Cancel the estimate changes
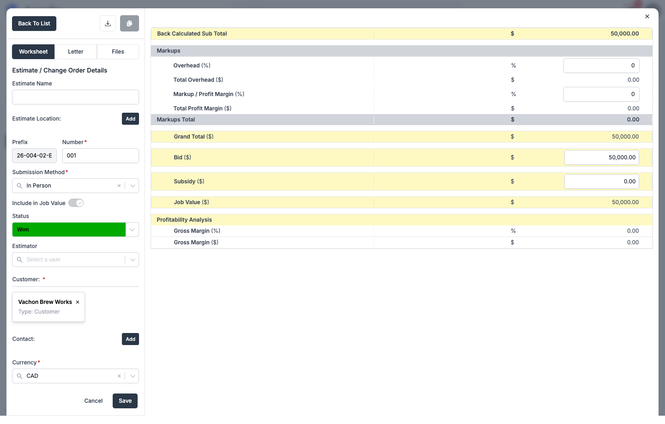The width and height of the screenshot is (665, 424). click(x=93, y=401)
